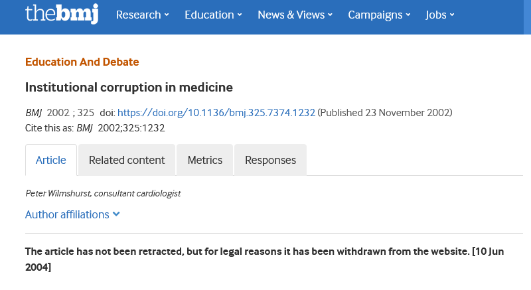Expand the Author affiliations chevron arrow

[x=116, y=214]
